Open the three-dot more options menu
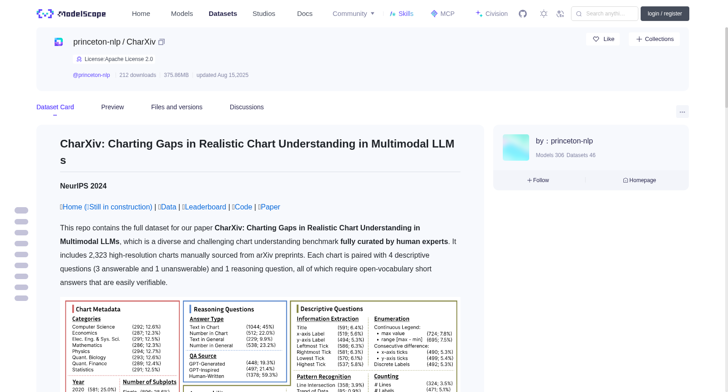The image size is (728, 392). coord(682,112)
